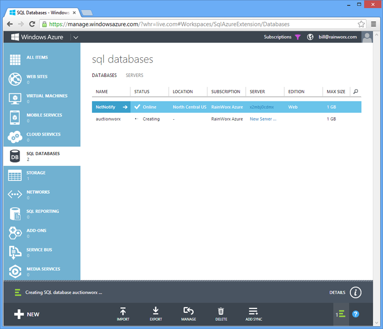Sort by Subscription column header
The image size is (383, 329).
click(226, 91)
